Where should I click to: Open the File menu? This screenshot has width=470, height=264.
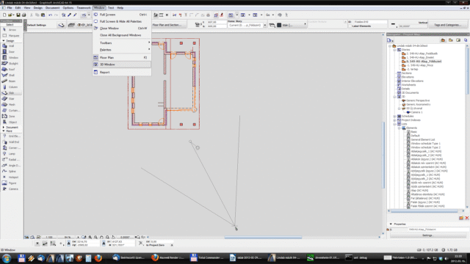click(10, 8)
